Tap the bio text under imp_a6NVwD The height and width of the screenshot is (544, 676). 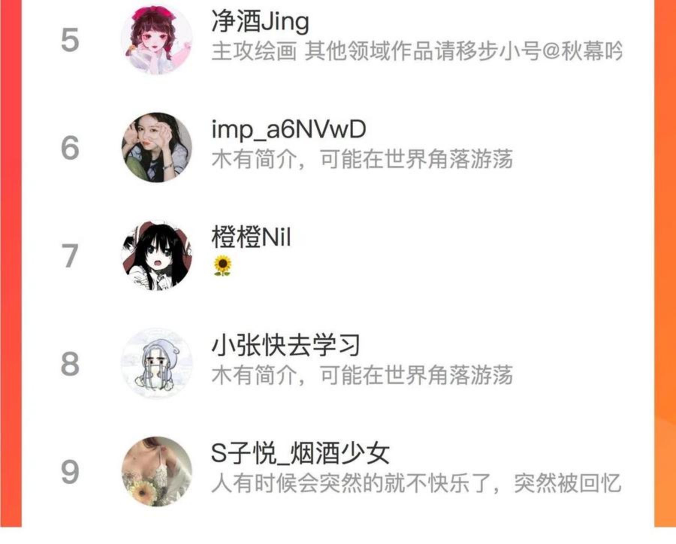[362, 159]
